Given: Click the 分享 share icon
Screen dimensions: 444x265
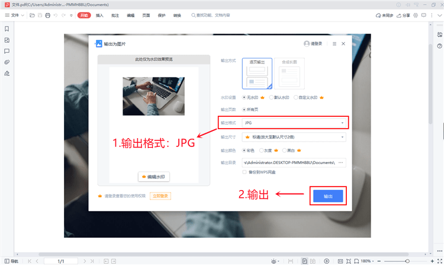Looking at the screenshot, I should (403, 15).
